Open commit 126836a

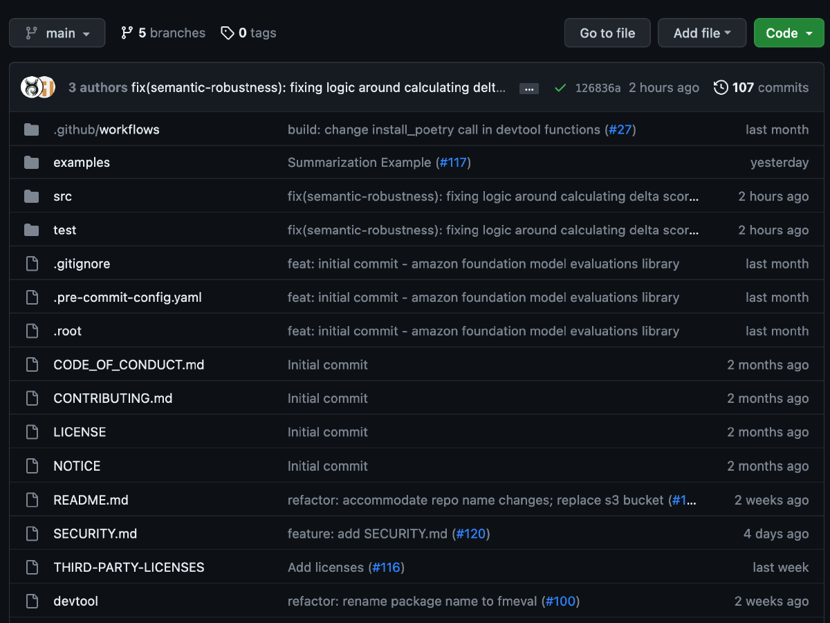click(x=598, y=87)
